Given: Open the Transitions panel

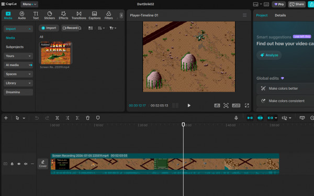Looking at the screenshot, I should (x=79, y=15).
